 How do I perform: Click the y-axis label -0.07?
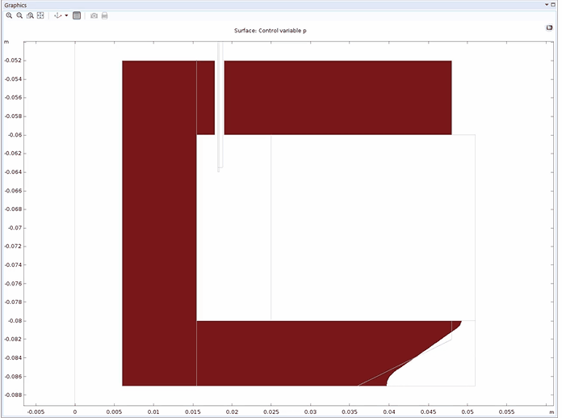pyautogui.click(x=15, y=228)
